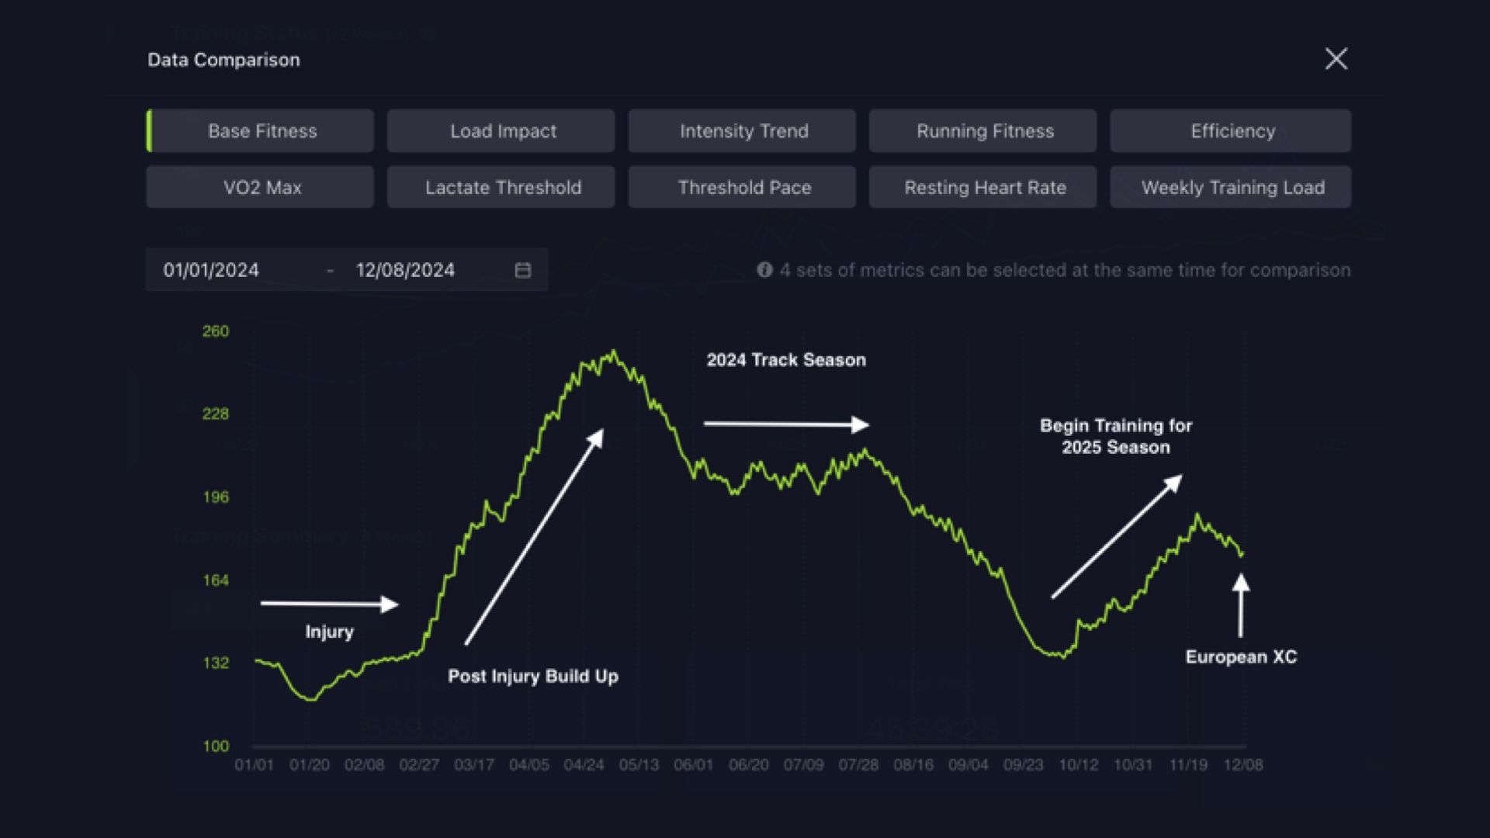Enable the Intensity Trend metric

tap(742, 130)
